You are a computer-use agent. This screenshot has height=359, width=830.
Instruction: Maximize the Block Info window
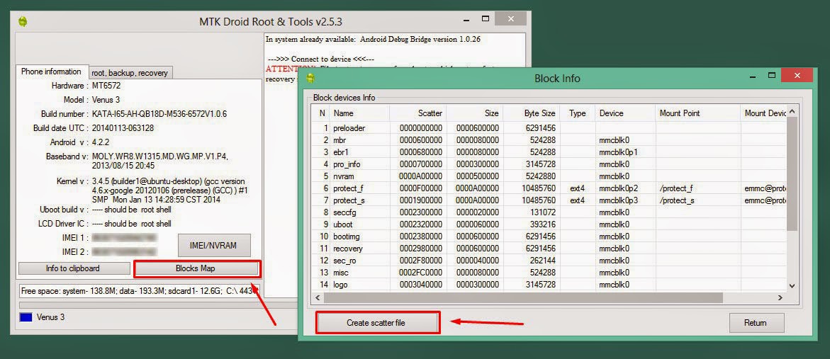coord(772,76)
